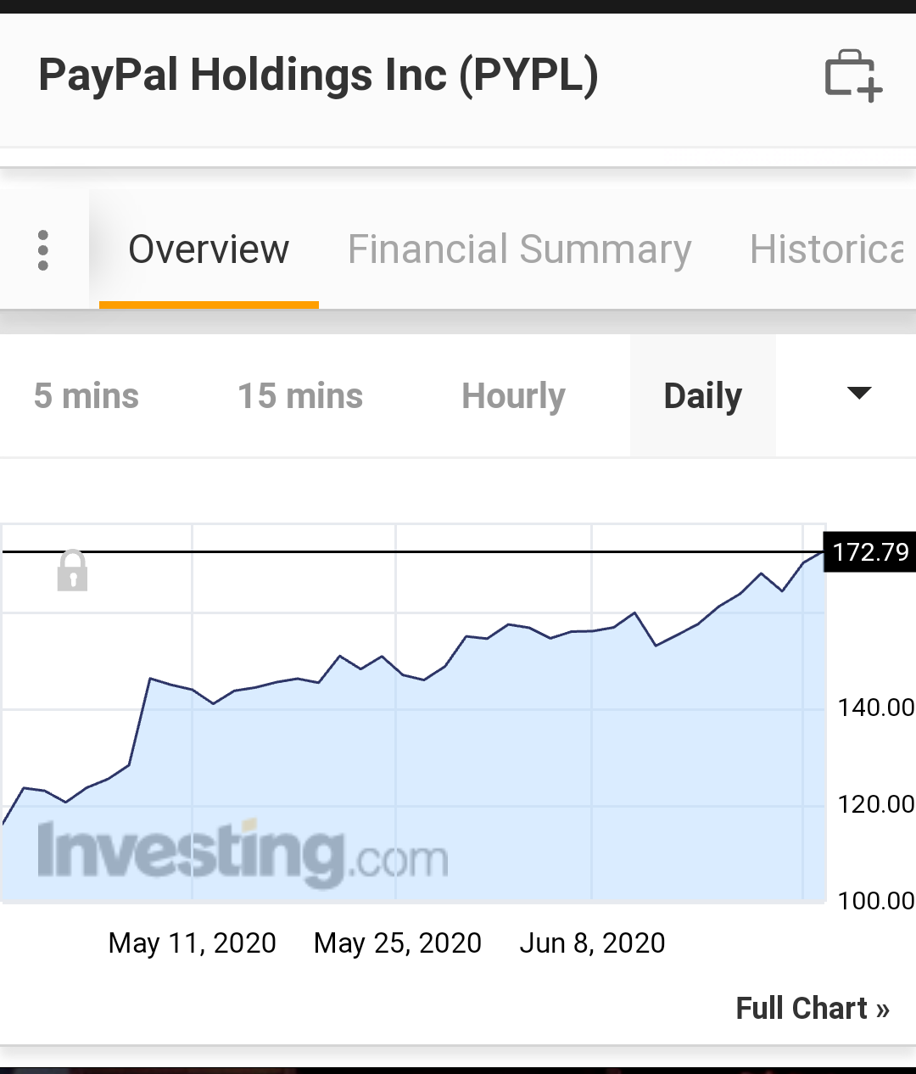Add PYPL to portfolio icon
The height and width of the screenshot is (1074, 916).
click(x=853, y=76)
